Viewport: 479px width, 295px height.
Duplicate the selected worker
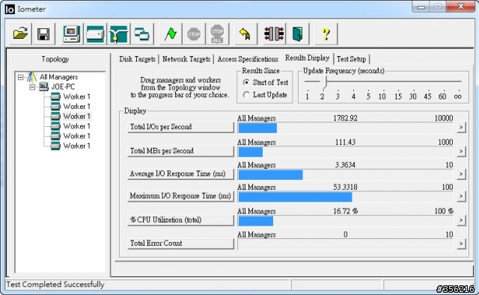141,34
